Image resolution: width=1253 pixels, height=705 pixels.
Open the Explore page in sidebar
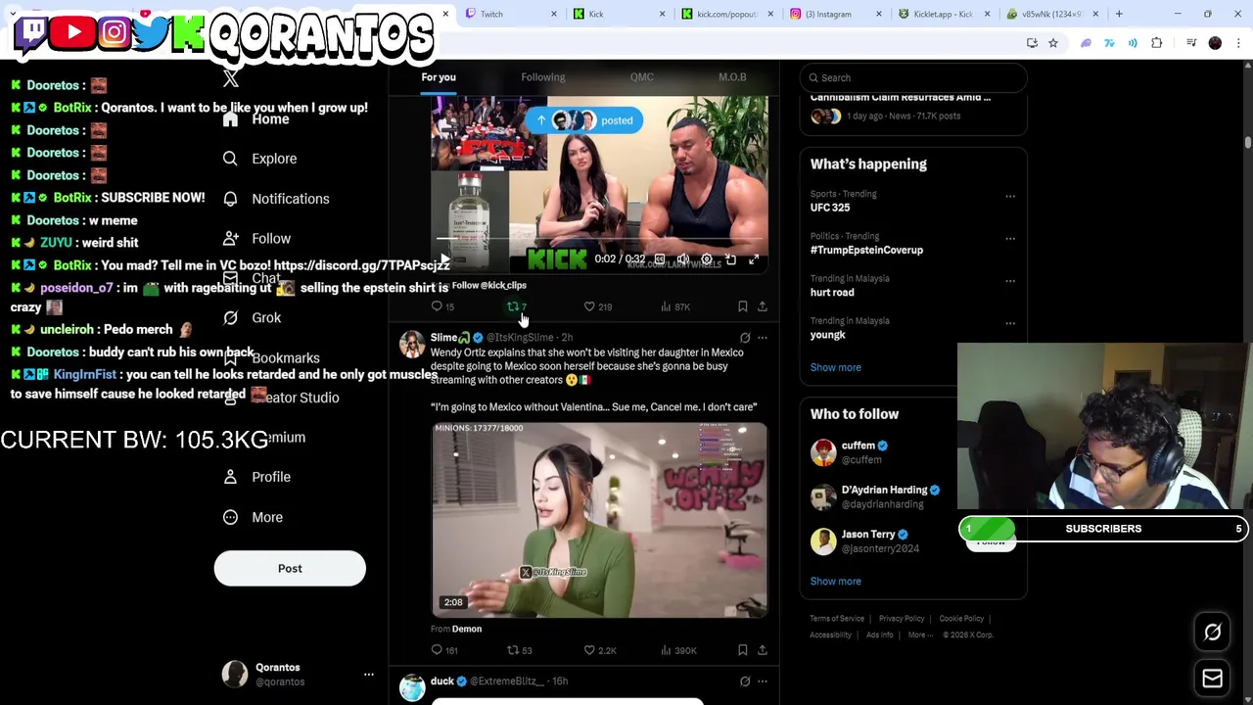260,159
